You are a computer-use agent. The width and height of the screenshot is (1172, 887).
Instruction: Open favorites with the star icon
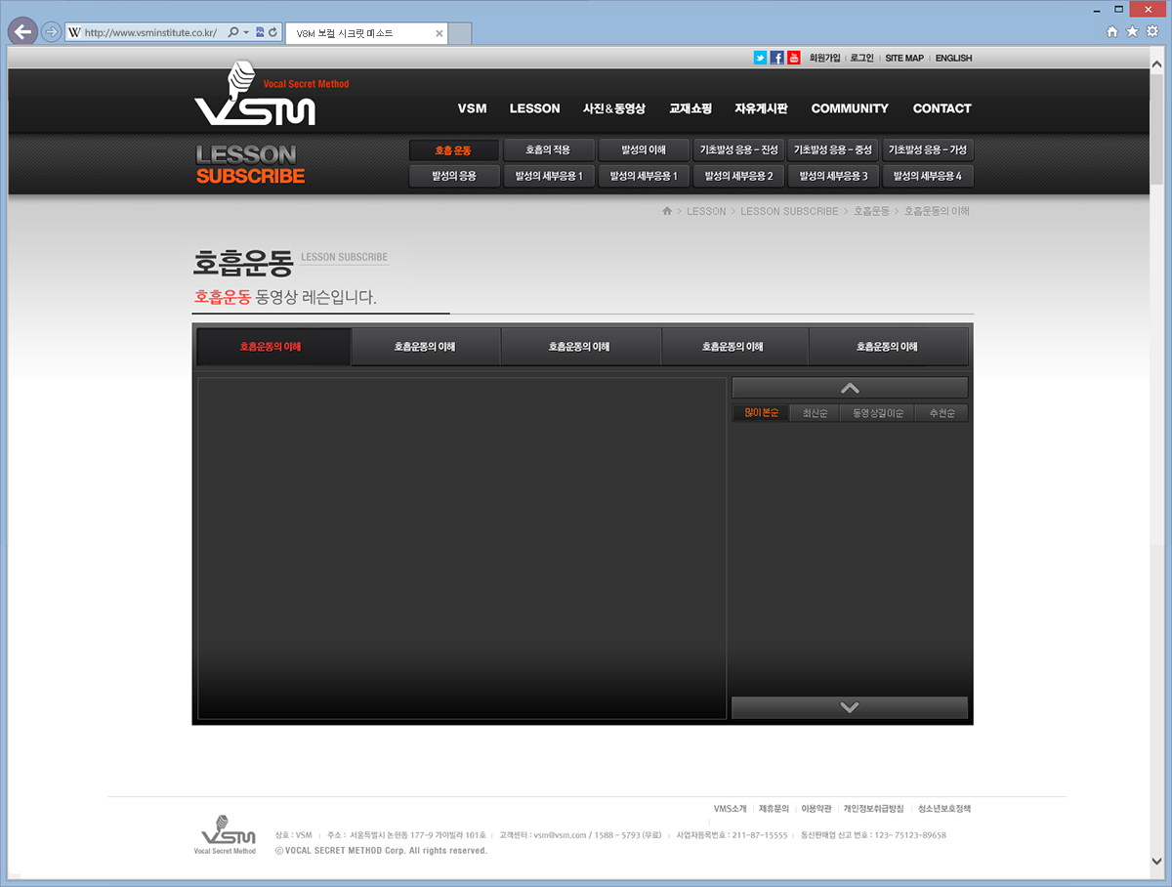1132,32
